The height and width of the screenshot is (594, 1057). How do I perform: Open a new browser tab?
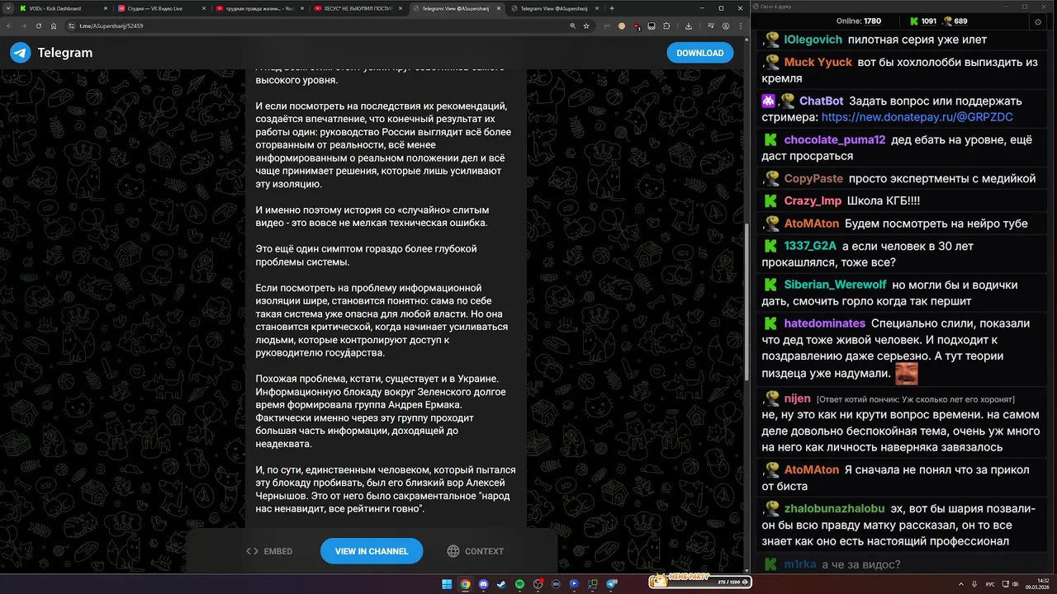(x=612, y=8)
